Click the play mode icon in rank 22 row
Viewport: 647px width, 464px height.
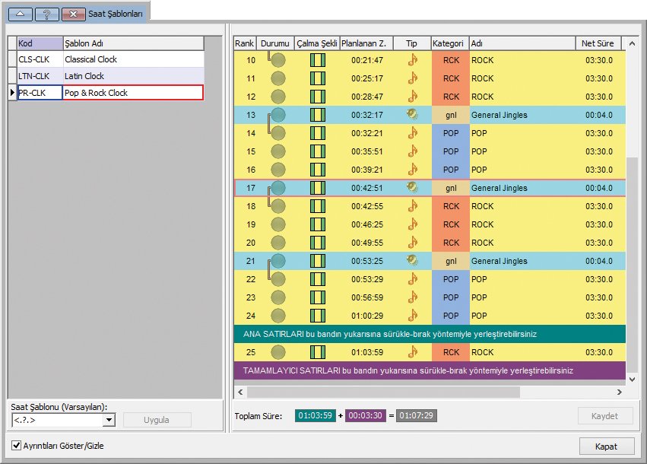[x=317, y=279]
